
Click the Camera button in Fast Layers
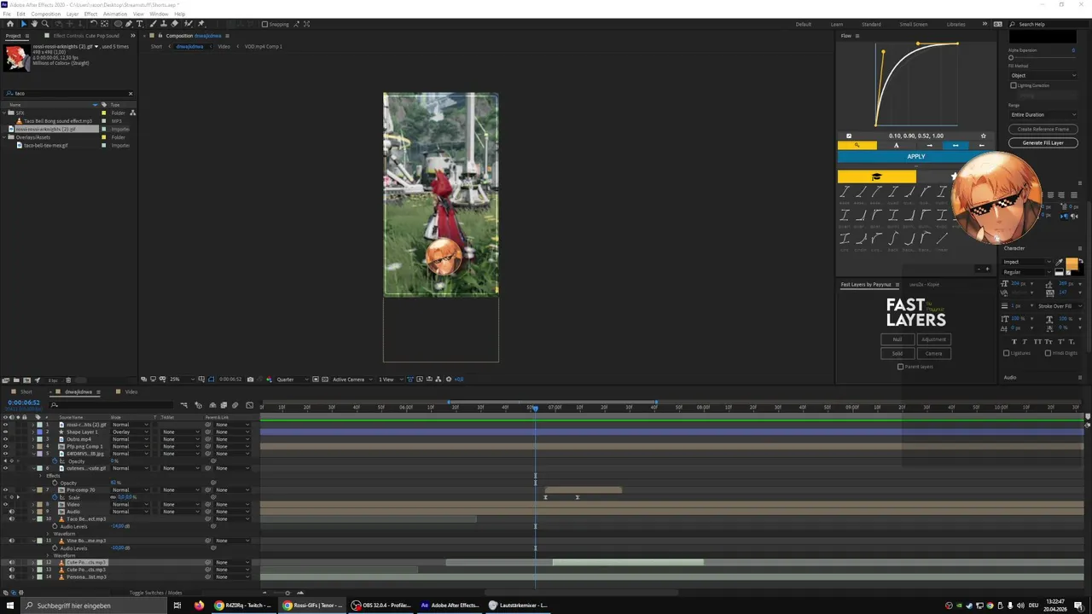933,353
